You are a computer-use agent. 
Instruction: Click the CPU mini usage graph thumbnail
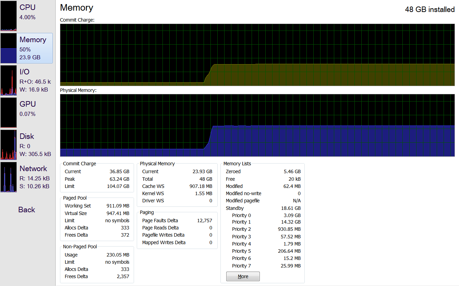coord(9,16)
